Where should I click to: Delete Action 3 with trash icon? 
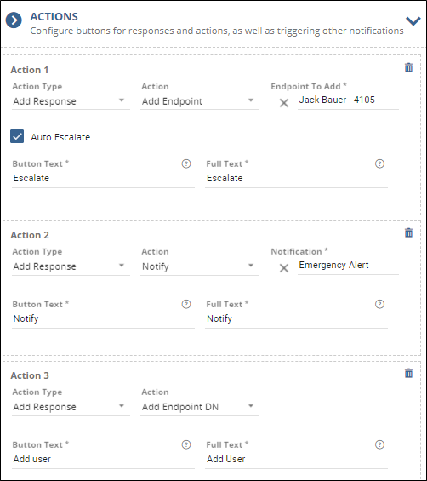pos(408,373)
